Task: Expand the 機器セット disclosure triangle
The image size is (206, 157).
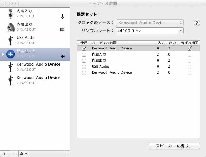Action: click(x=3, y=54)
